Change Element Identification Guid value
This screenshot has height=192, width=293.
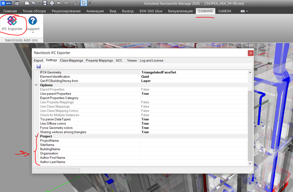click(194, 76)
